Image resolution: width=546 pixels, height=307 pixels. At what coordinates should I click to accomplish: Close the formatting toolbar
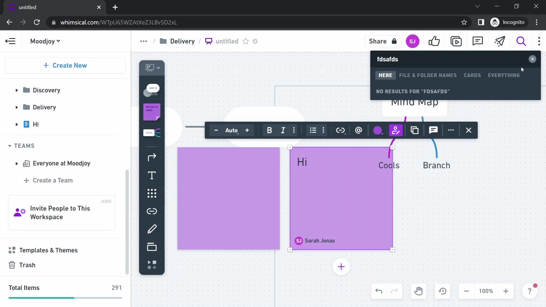[469, 130]
